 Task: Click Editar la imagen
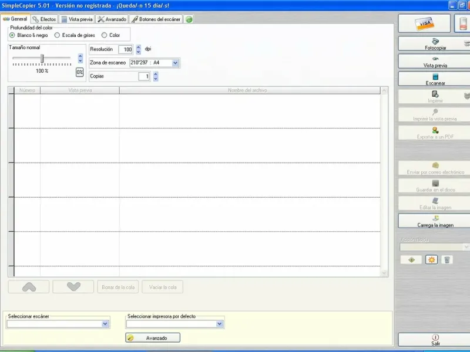[435, 204]
